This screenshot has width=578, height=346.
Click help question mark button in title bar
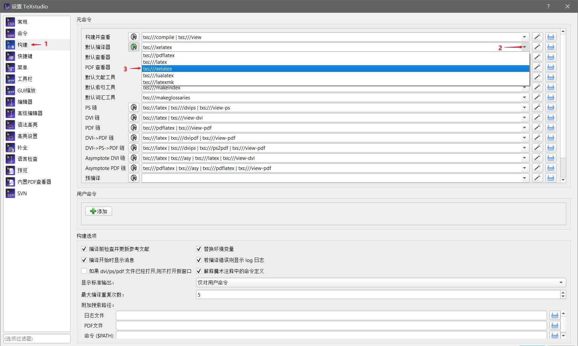[548, 6]
